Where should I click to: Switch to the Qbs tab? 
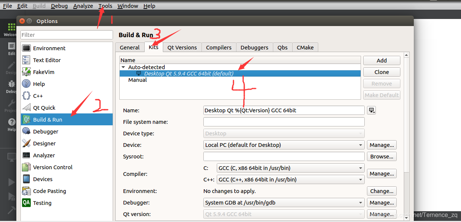[x=283, y=48]
